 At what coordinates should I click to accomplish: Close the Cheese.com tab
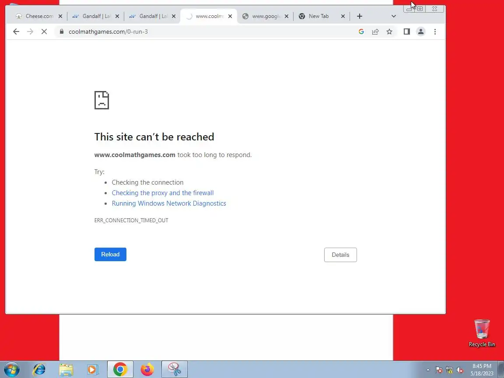60,16
